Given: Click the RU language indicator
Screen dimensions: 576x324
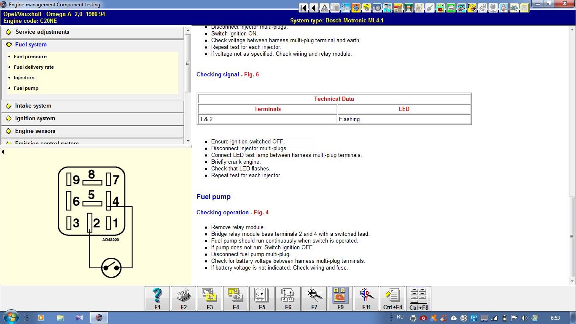Looking at the screenshot, I should pyautogui.click(x=400, y=317).
